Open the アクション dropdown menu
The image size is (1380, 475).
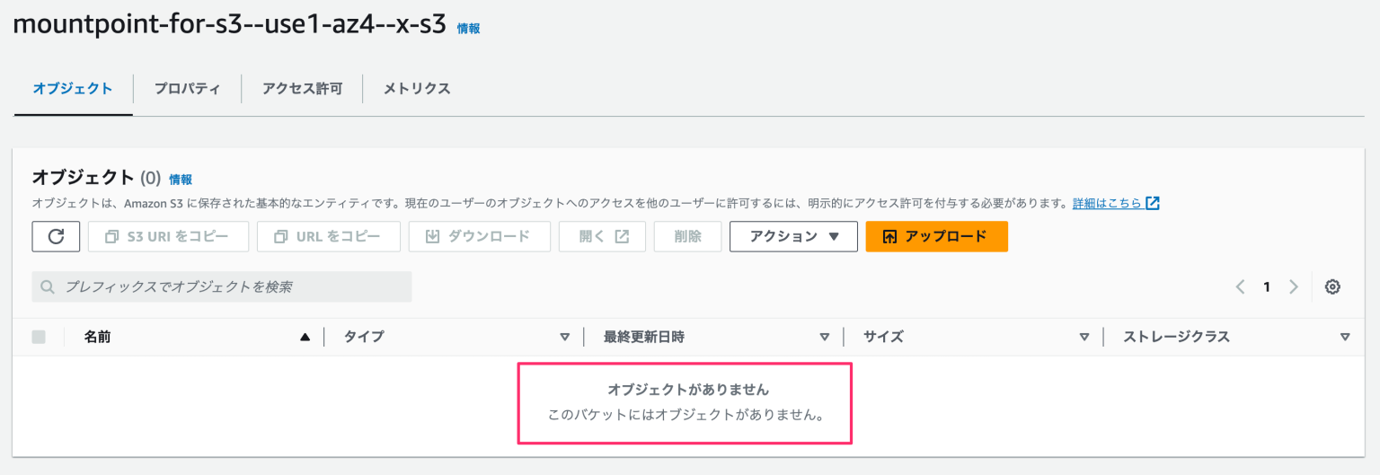click(793, 236)
